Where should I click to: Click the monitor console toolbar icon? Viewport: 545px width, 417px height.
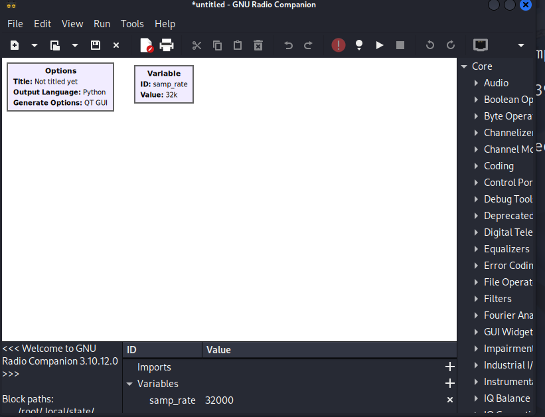tap(481, 45)
